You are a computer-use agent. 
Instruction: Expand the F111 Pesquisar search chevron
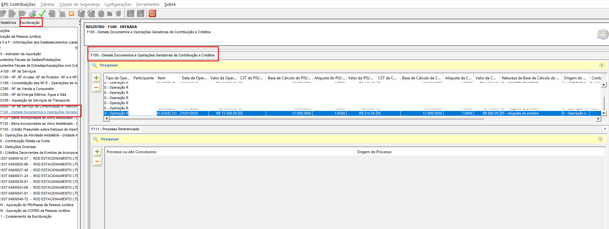tap(600, 139)
